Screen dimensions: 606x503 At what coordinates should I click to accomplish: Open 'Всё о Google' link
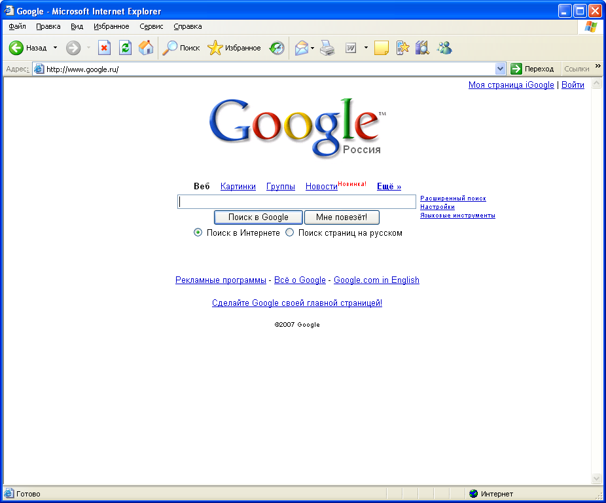tap(300, 280)
